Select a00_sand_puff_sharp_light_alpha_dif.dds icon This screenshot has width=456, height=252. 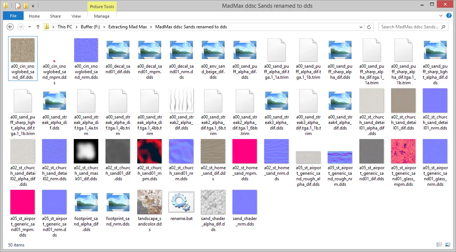pos(435,50)
